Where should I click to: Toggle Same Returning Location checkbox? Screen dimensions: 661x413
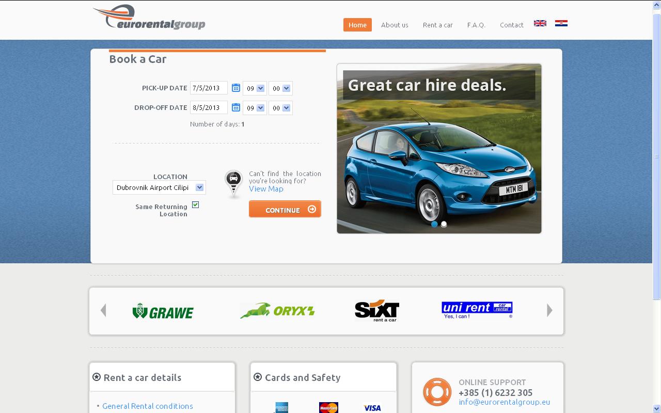195,205
